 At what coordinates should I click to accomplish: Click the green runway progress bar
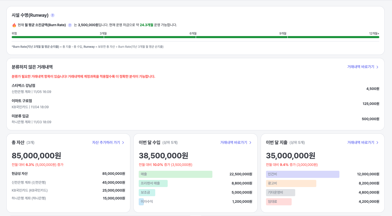(196, 37)
